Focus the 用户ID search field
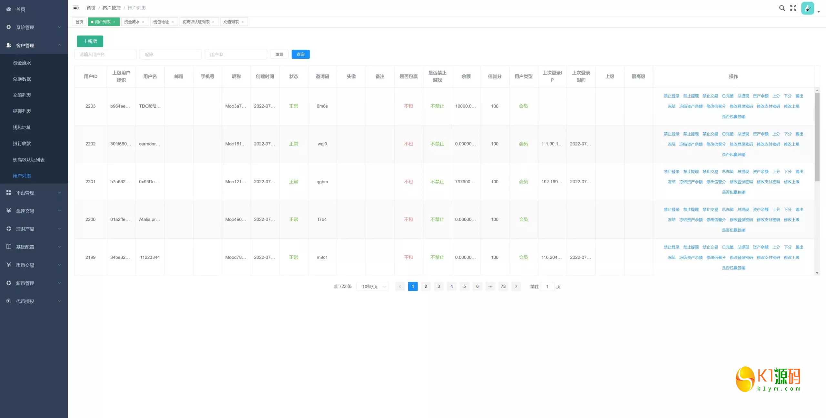 click(236, 54)
